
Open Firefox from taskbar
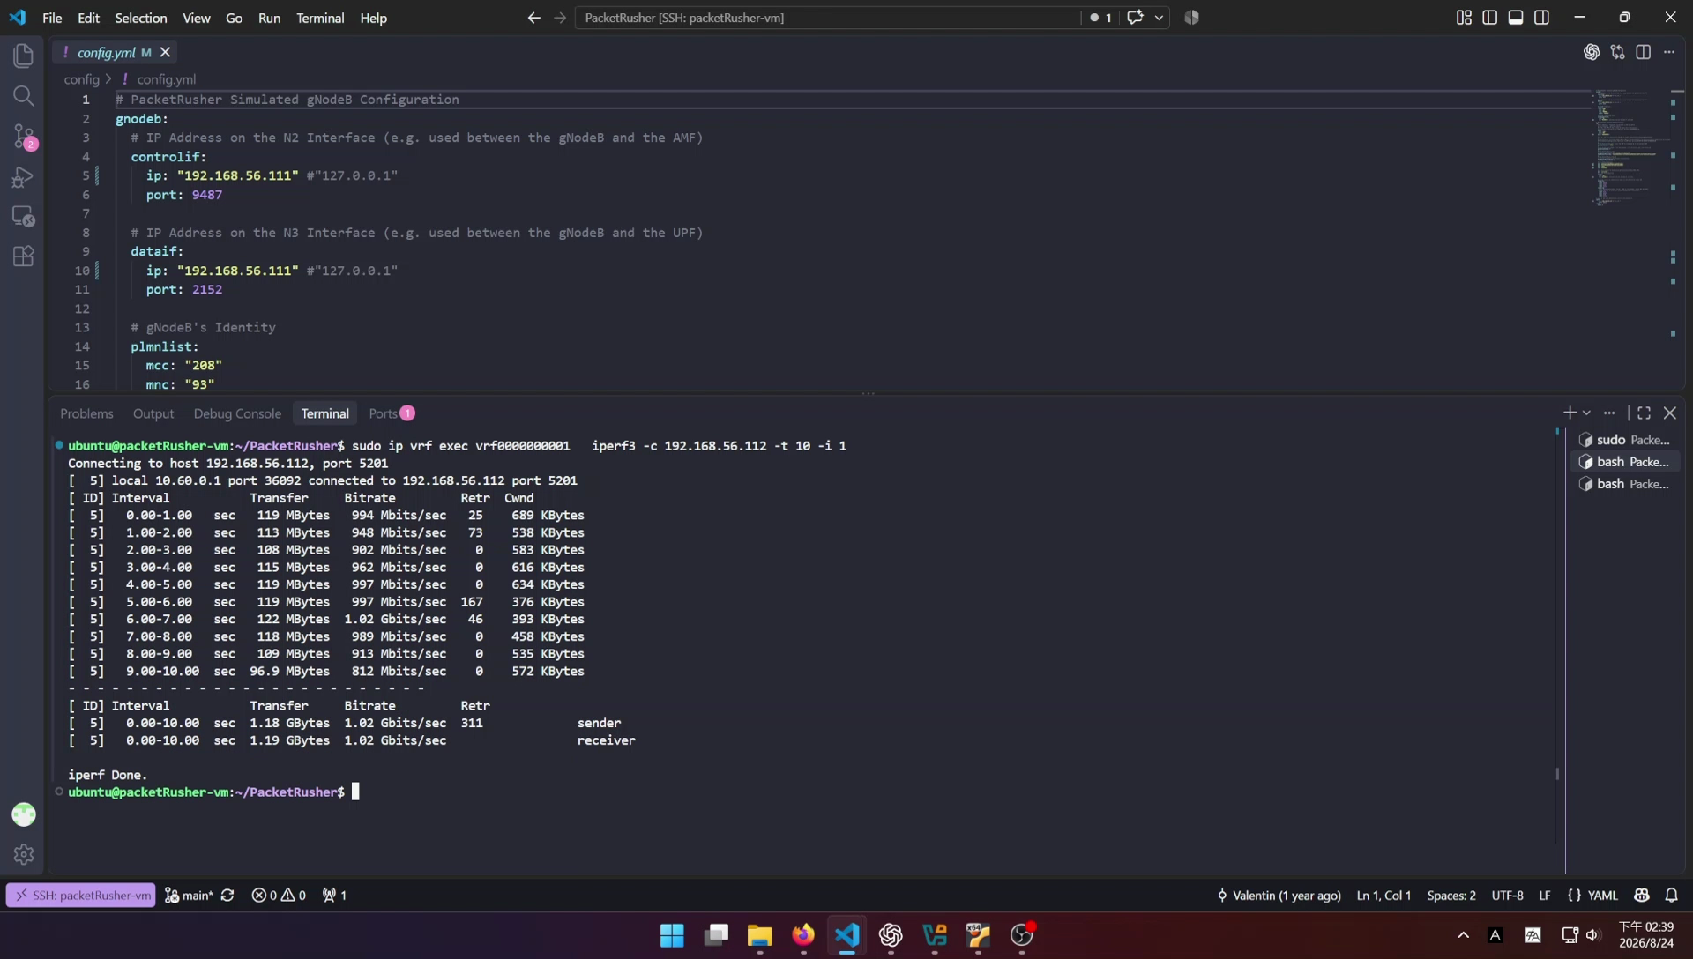[802, 934]
